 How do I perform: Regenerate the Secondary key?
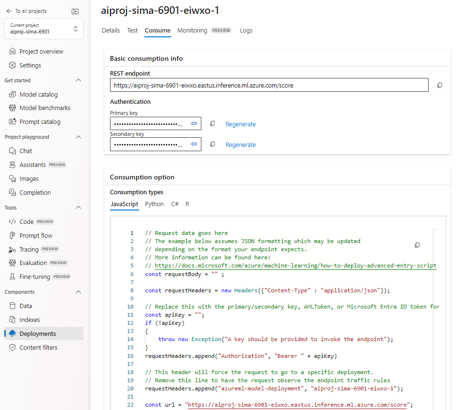[241, 145]
